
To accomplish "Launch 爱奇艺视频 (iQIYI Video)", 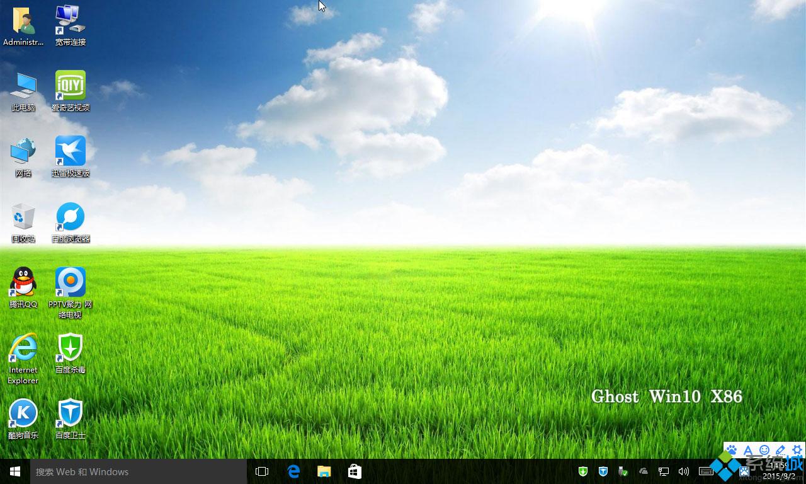I will coord(69,85).
